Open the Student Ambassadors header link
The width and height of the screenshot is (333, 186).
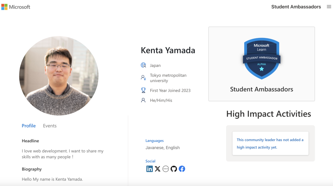(x=296, y=7)
